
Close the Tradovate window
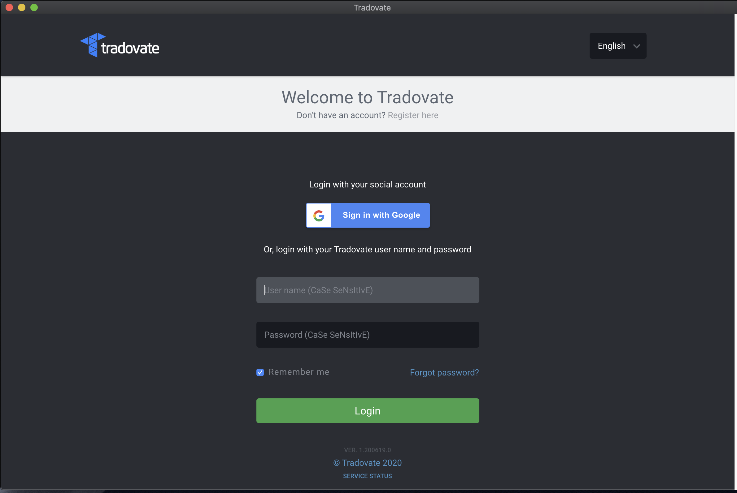tap(9, 7)
